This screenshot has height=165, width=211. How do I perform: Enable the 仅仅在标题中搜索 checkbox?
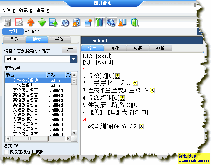coord(6,152)
